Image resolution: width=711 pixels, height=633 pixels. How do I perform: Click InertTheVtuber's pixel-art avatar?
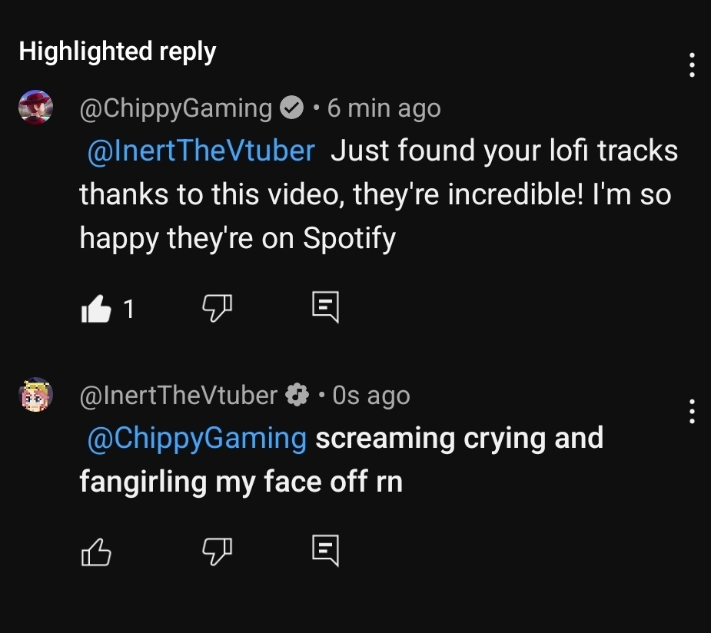(x=35, y=395)
